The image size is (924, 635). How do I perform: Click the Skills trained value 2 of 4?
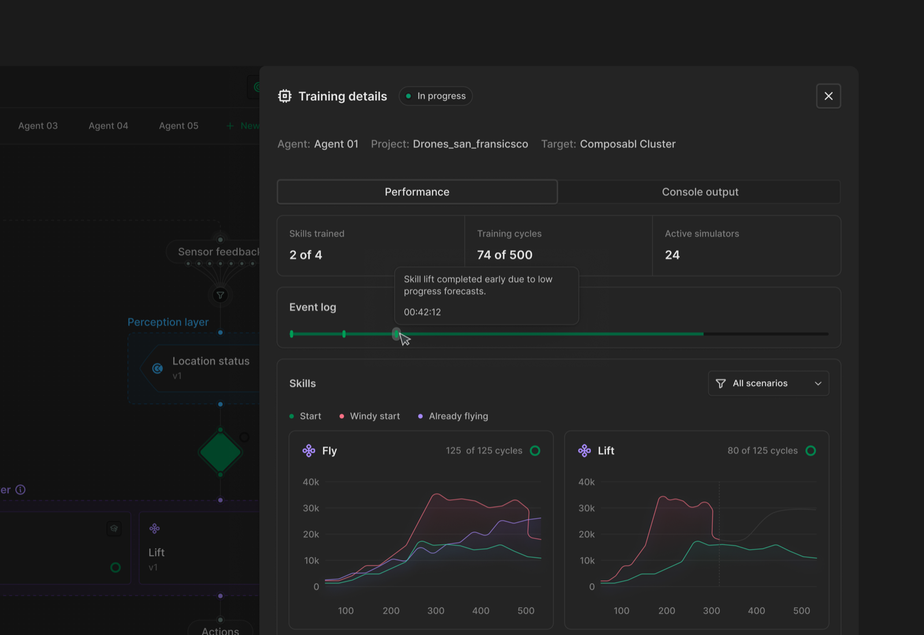click(x=305, y=255)
